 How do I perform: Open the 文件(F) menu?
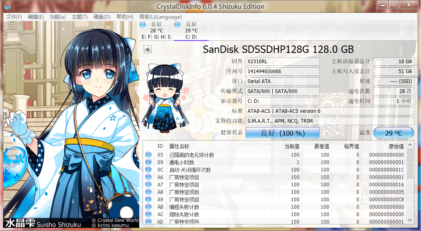14,17
